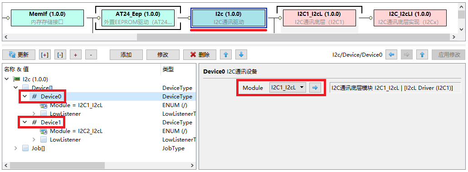468x172 pixels.
Task: Select the MemIf (1.0.0) module block
Action: tap(47, 18)
